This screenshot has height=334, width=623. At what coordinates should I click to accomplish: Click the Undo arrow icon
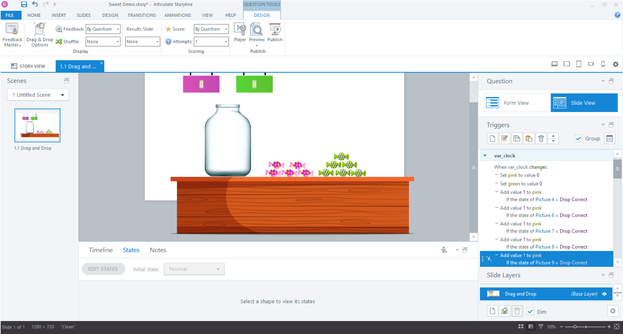point(35,4)
